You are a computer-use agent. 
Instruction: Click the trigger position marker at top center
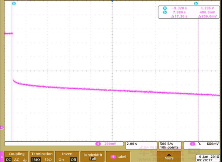(x=112, y=2)
